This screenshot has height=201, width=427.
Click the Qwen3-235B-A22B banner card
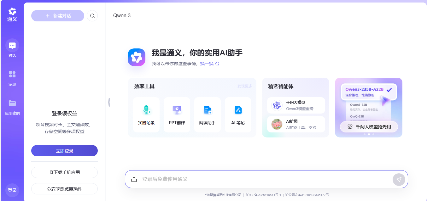(x=369, y=92)
